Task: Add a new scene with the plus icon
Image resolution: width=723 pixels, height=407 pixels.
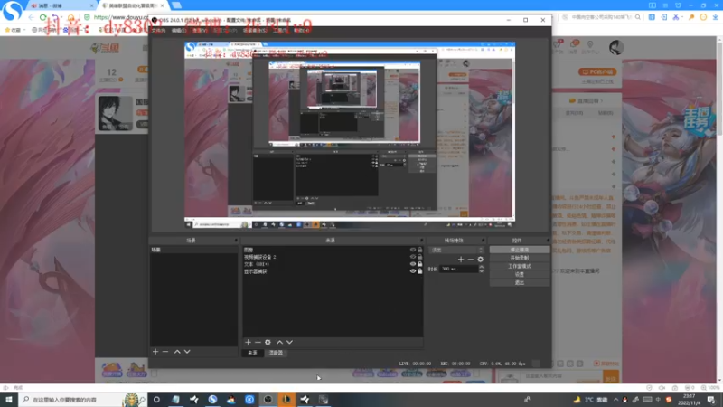Action: [x=155, y=352]
